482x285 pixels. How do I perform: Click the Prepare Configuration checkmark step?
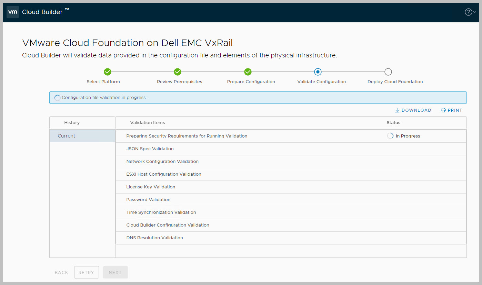(x=248, y=72)
